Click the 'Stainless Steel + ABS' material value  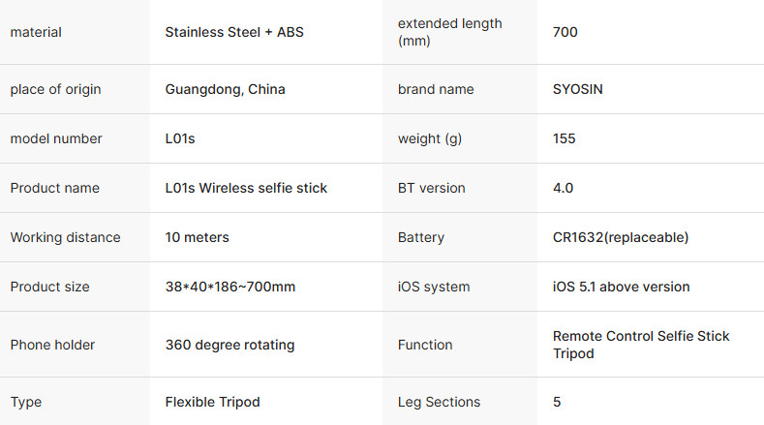234,32
